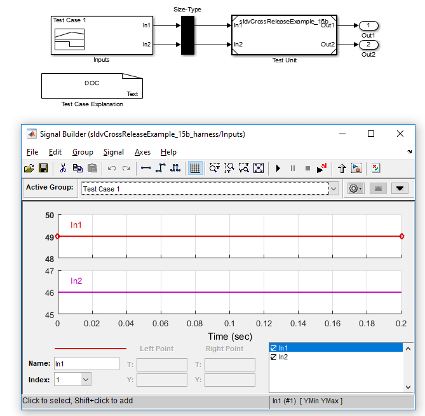This screenshot has width=425, height=416.
Task: Toggle the In1 signal checkbox
Action: click(x=273, y=348)
